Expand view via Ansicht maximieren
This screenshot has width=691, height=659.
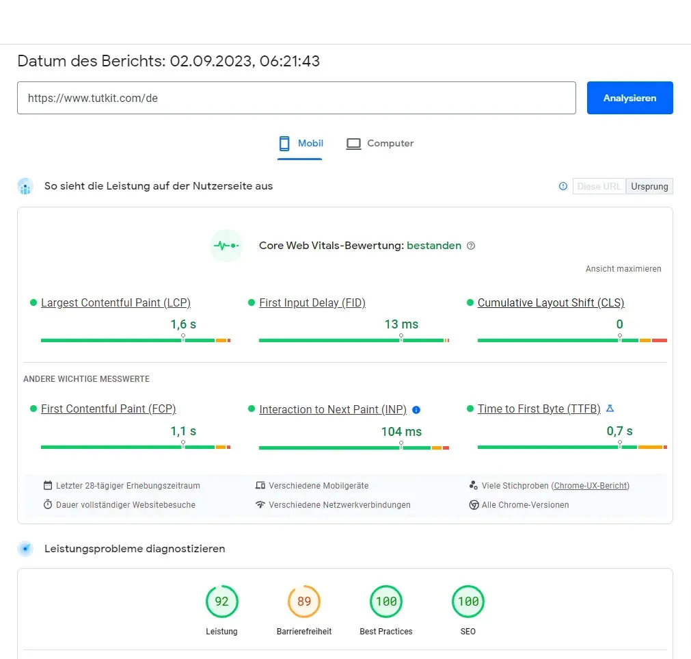coord(623,269)
